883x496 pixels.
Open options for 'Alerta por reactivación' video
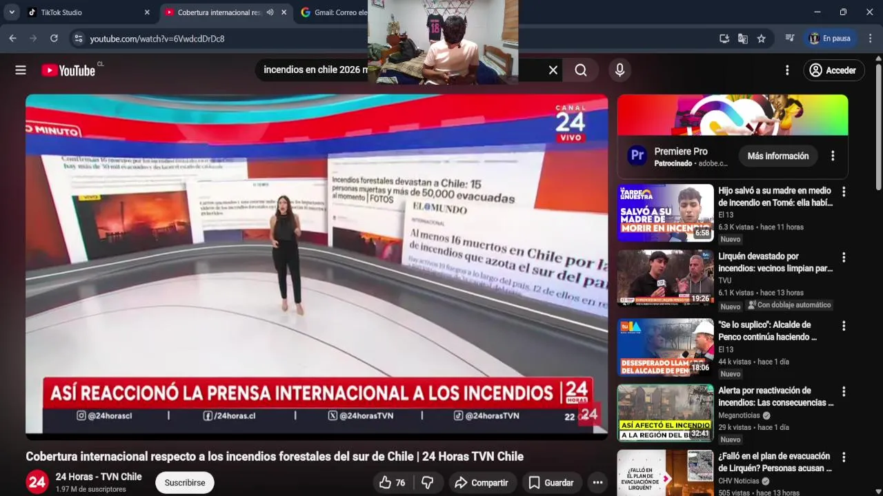[843, 391]
